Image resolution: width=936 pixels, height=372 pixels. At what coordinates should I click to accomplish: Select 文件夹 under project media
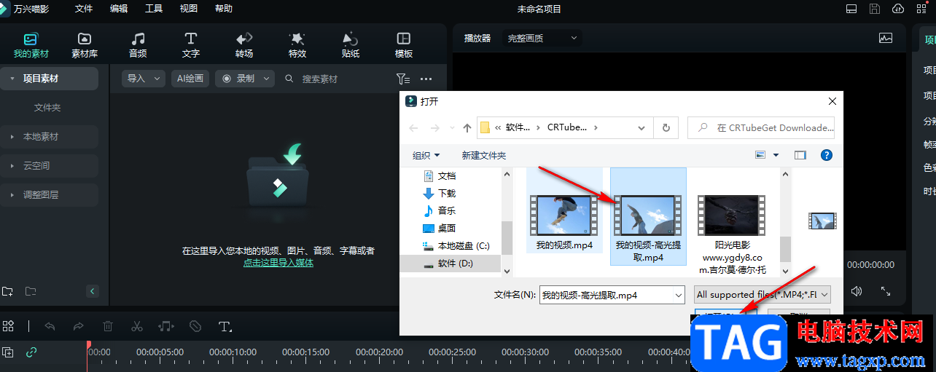(x=47, y=108)
